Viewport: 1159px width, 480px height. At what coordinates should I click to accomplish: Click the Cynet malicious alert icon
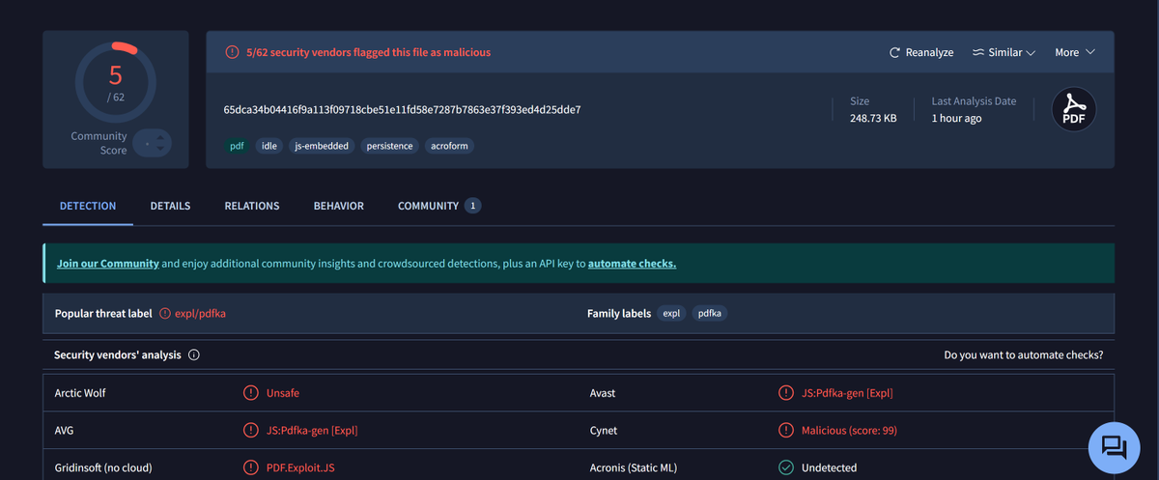pyautogui.click(x=785, y=431)
